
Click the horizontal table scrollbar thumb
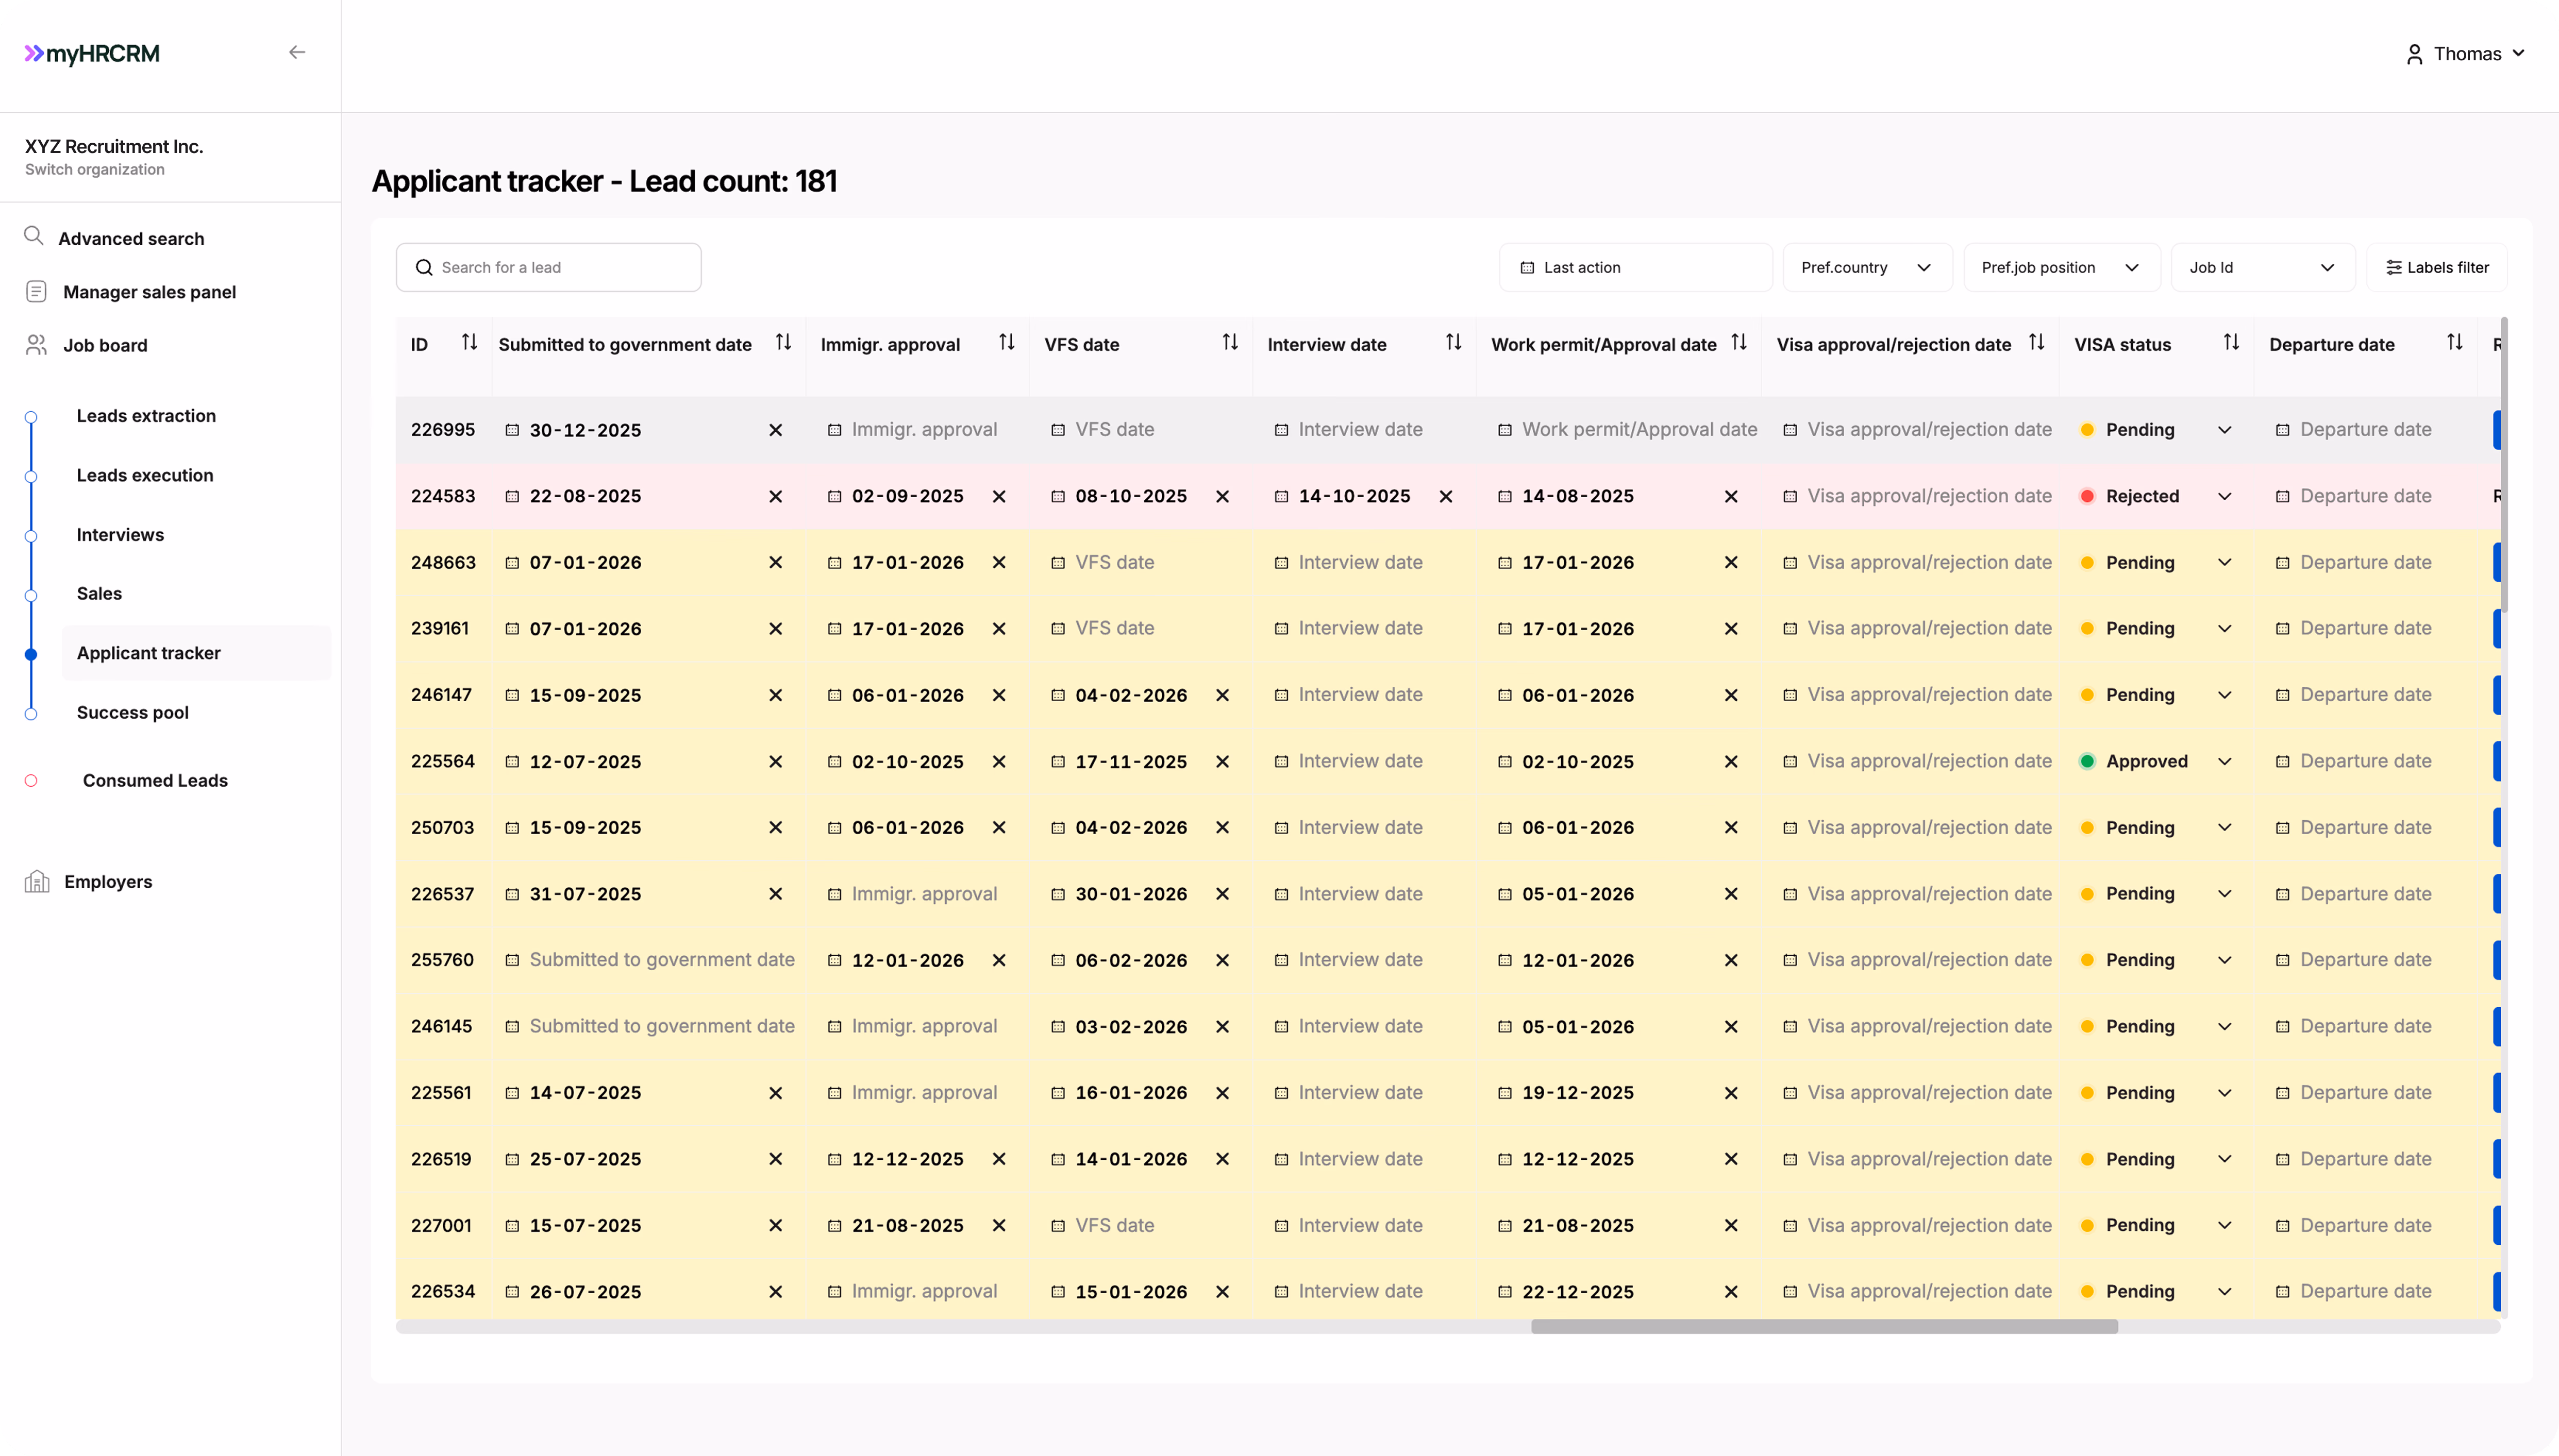pyautogui.click(x=1824, y=1326)
